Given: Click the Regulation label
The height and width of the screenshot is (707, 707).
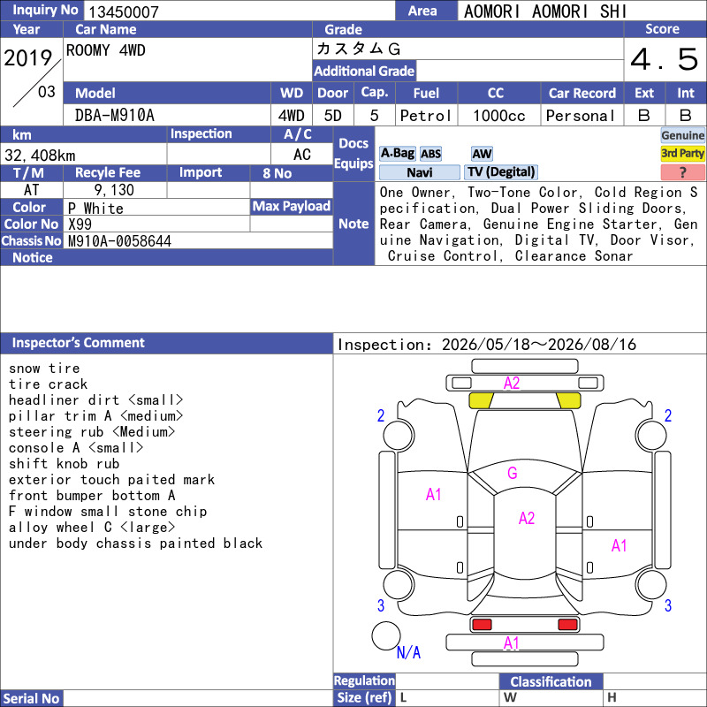Looking at the screenshot, I should 364,680.
